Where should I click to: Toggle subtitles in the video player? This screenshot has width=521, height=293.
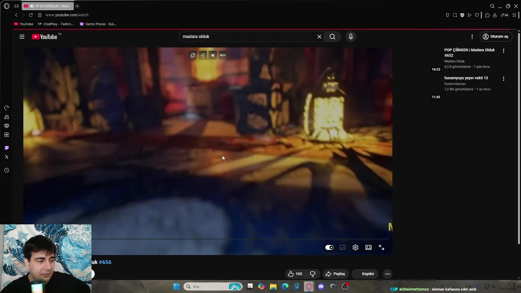(342, 247)
